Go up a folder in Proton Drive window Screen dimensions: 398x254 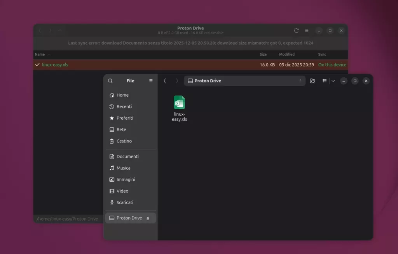60,30
